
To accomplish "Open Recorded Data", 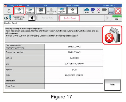I will pyautogui.click(x=62, y=11).
